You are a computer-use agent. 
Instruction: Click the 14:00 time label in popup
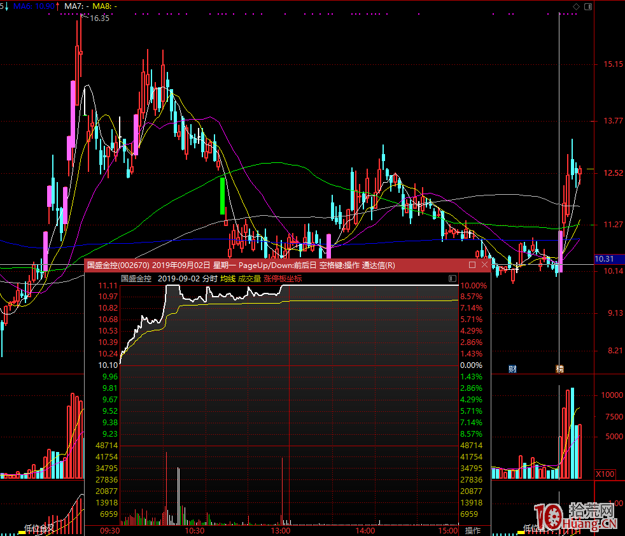[365, 530]
